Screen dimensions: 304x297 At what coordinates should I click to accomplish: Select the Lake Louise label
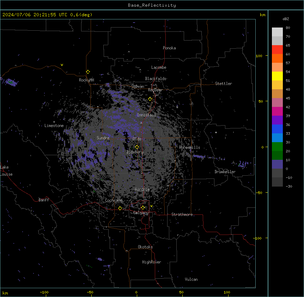click(x=6, y=171)
